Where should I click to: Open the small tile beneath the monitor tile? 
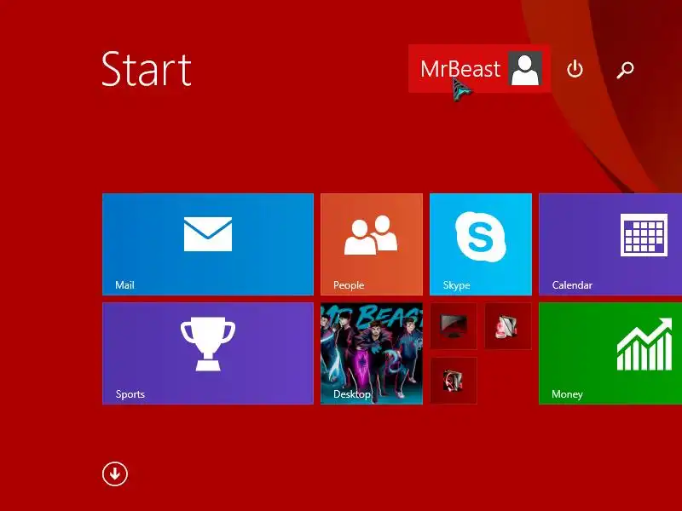pos(454,381)
